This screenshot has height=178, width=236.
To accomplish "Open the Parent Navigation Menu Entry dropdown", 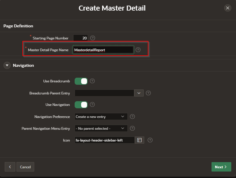I will pos(101,129).
